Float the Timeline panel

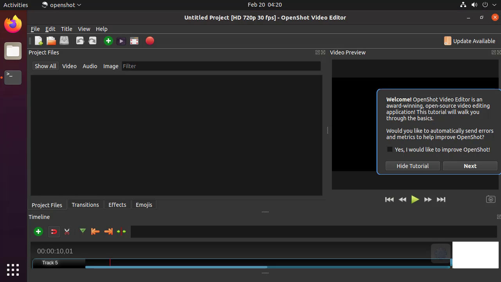[499, 217]
